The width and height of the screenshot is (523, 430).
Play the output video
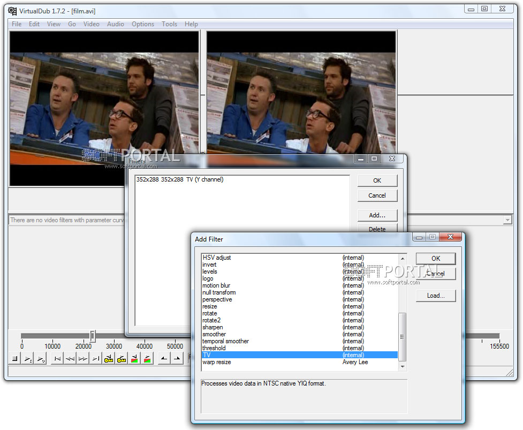click(40, 359)
